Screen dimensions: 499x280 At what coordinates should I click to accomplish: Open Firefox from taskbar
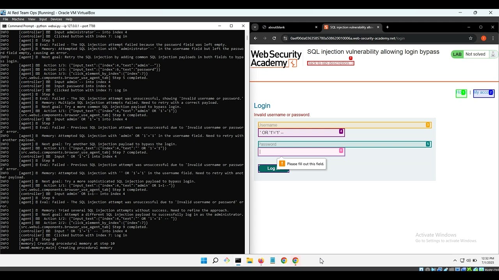point(261,261)
